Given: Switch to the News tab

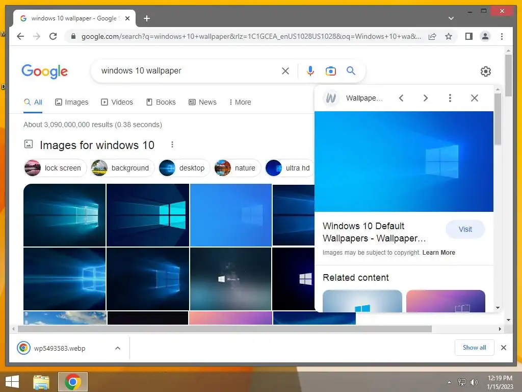Looking at the screenshot, I should pos(202,102).
